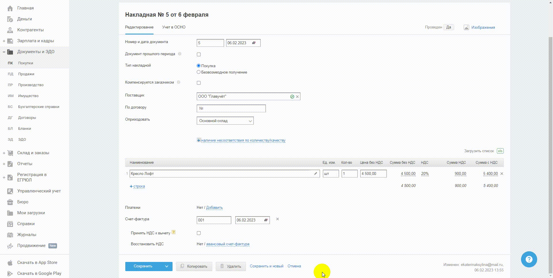Click the Журналы journal icon

tap(10, 235)
